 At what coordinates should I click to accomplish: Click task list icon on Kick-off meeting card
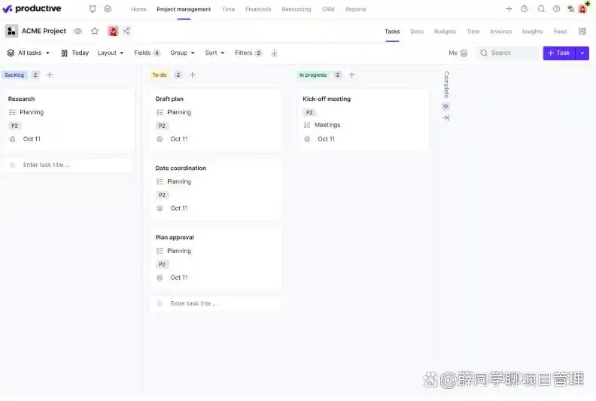click(x=307, y=125)
